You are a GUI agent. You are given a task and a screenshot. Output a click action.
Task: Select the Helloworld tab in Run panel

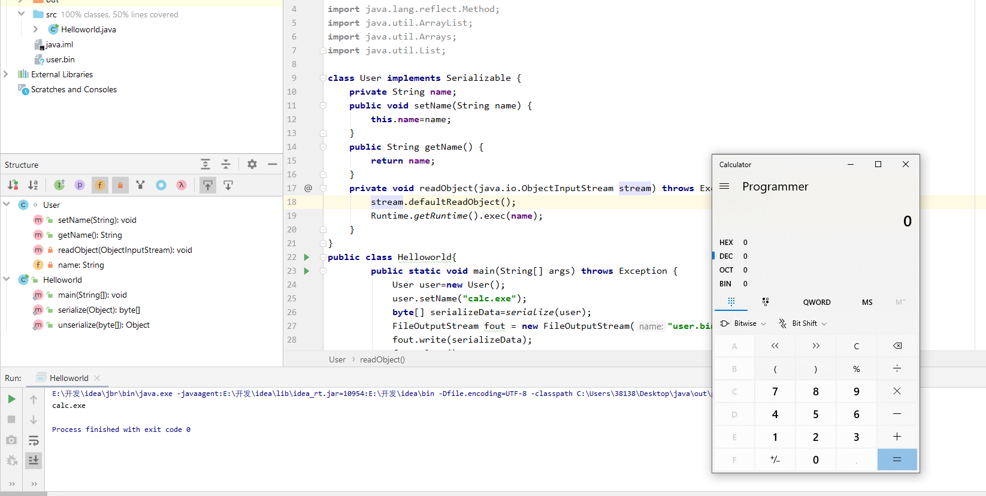coord(68,378)
